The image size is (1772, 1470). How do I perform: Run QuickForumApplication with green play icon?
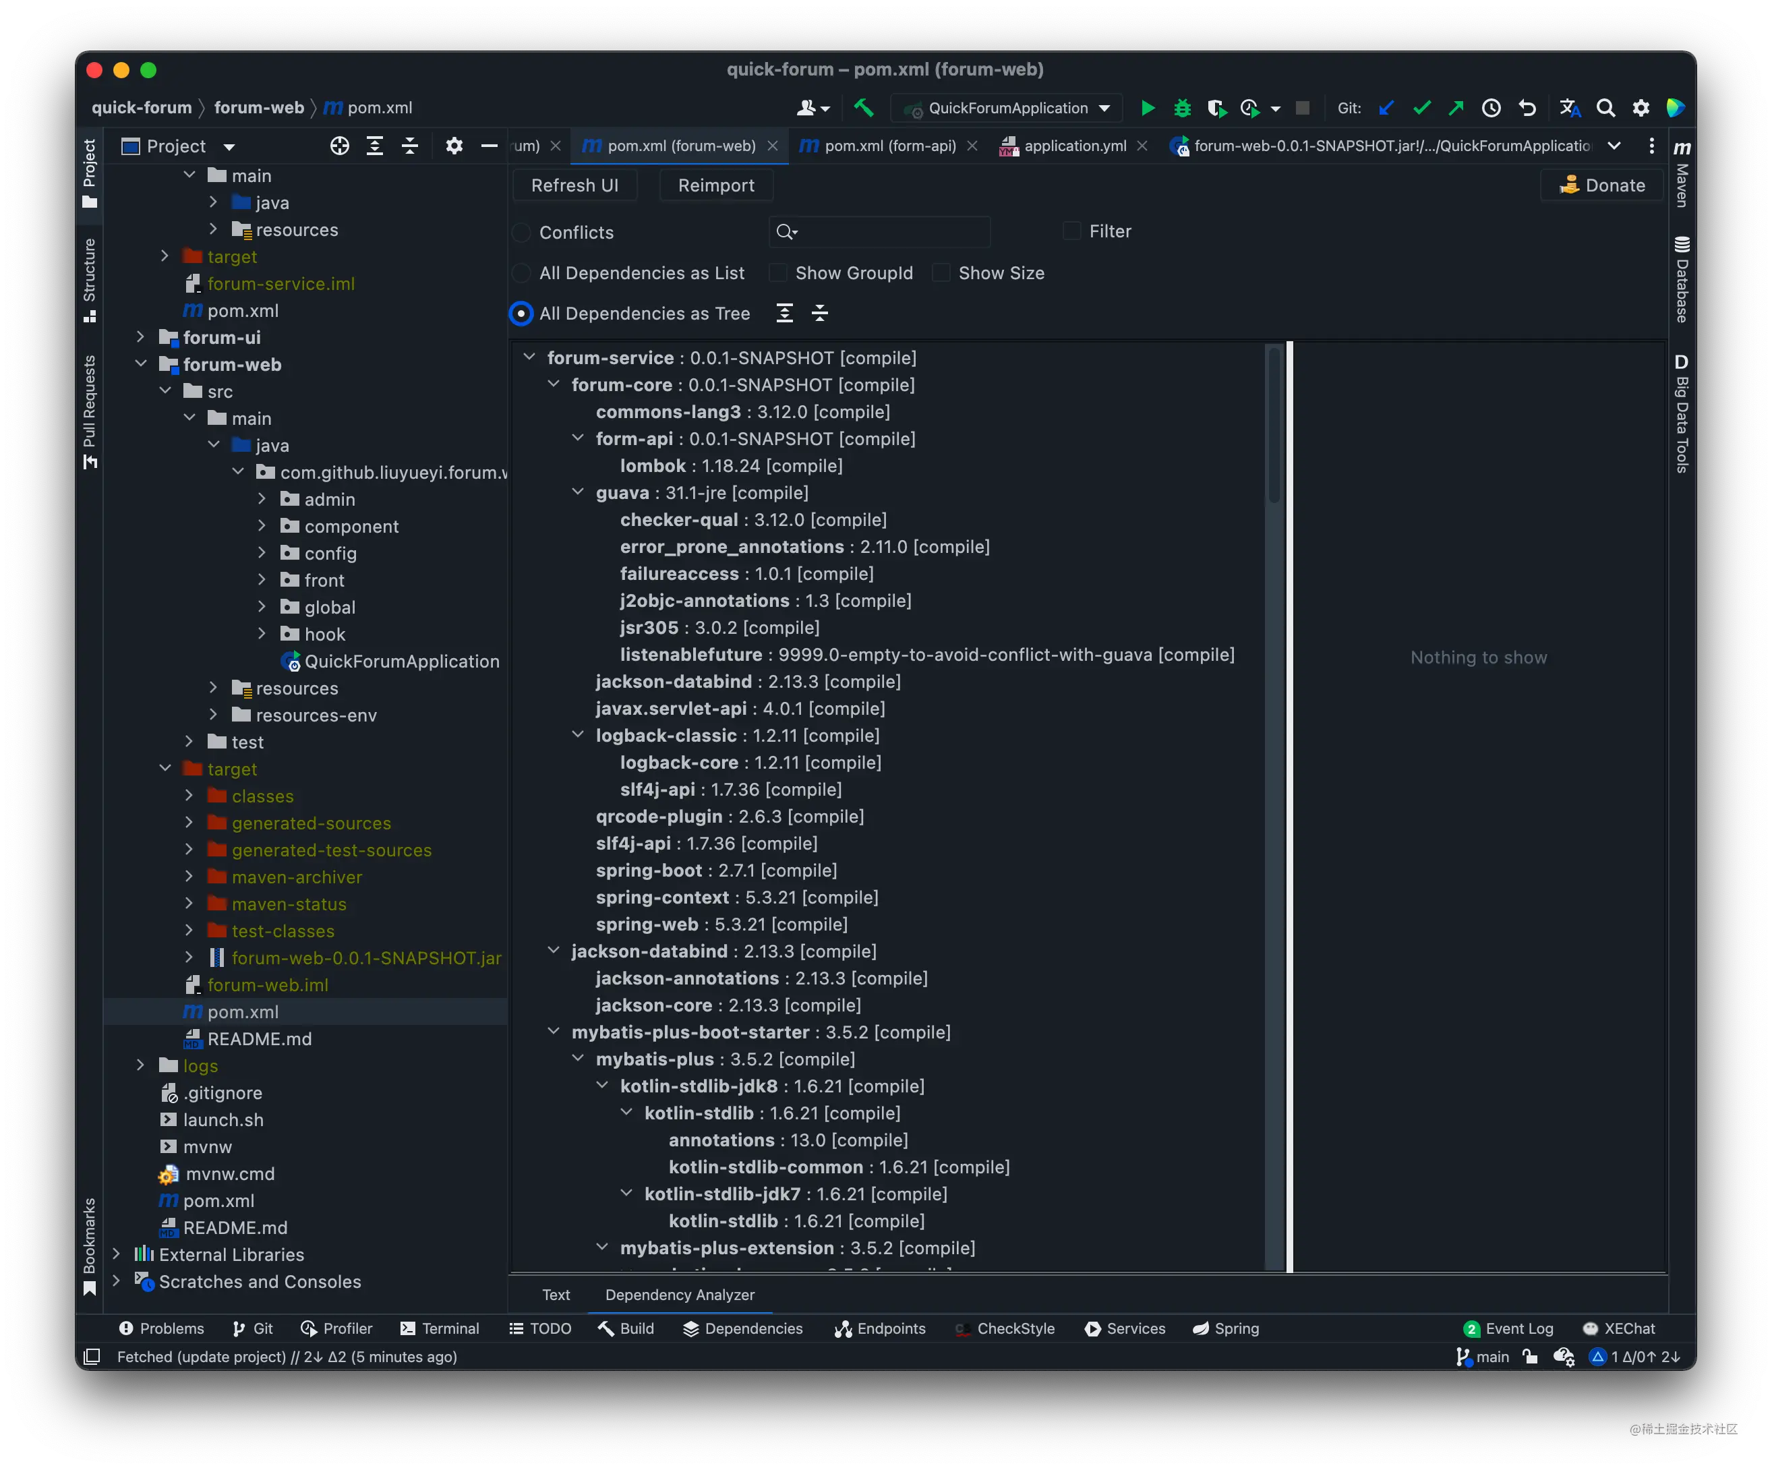click(1148, 108)
